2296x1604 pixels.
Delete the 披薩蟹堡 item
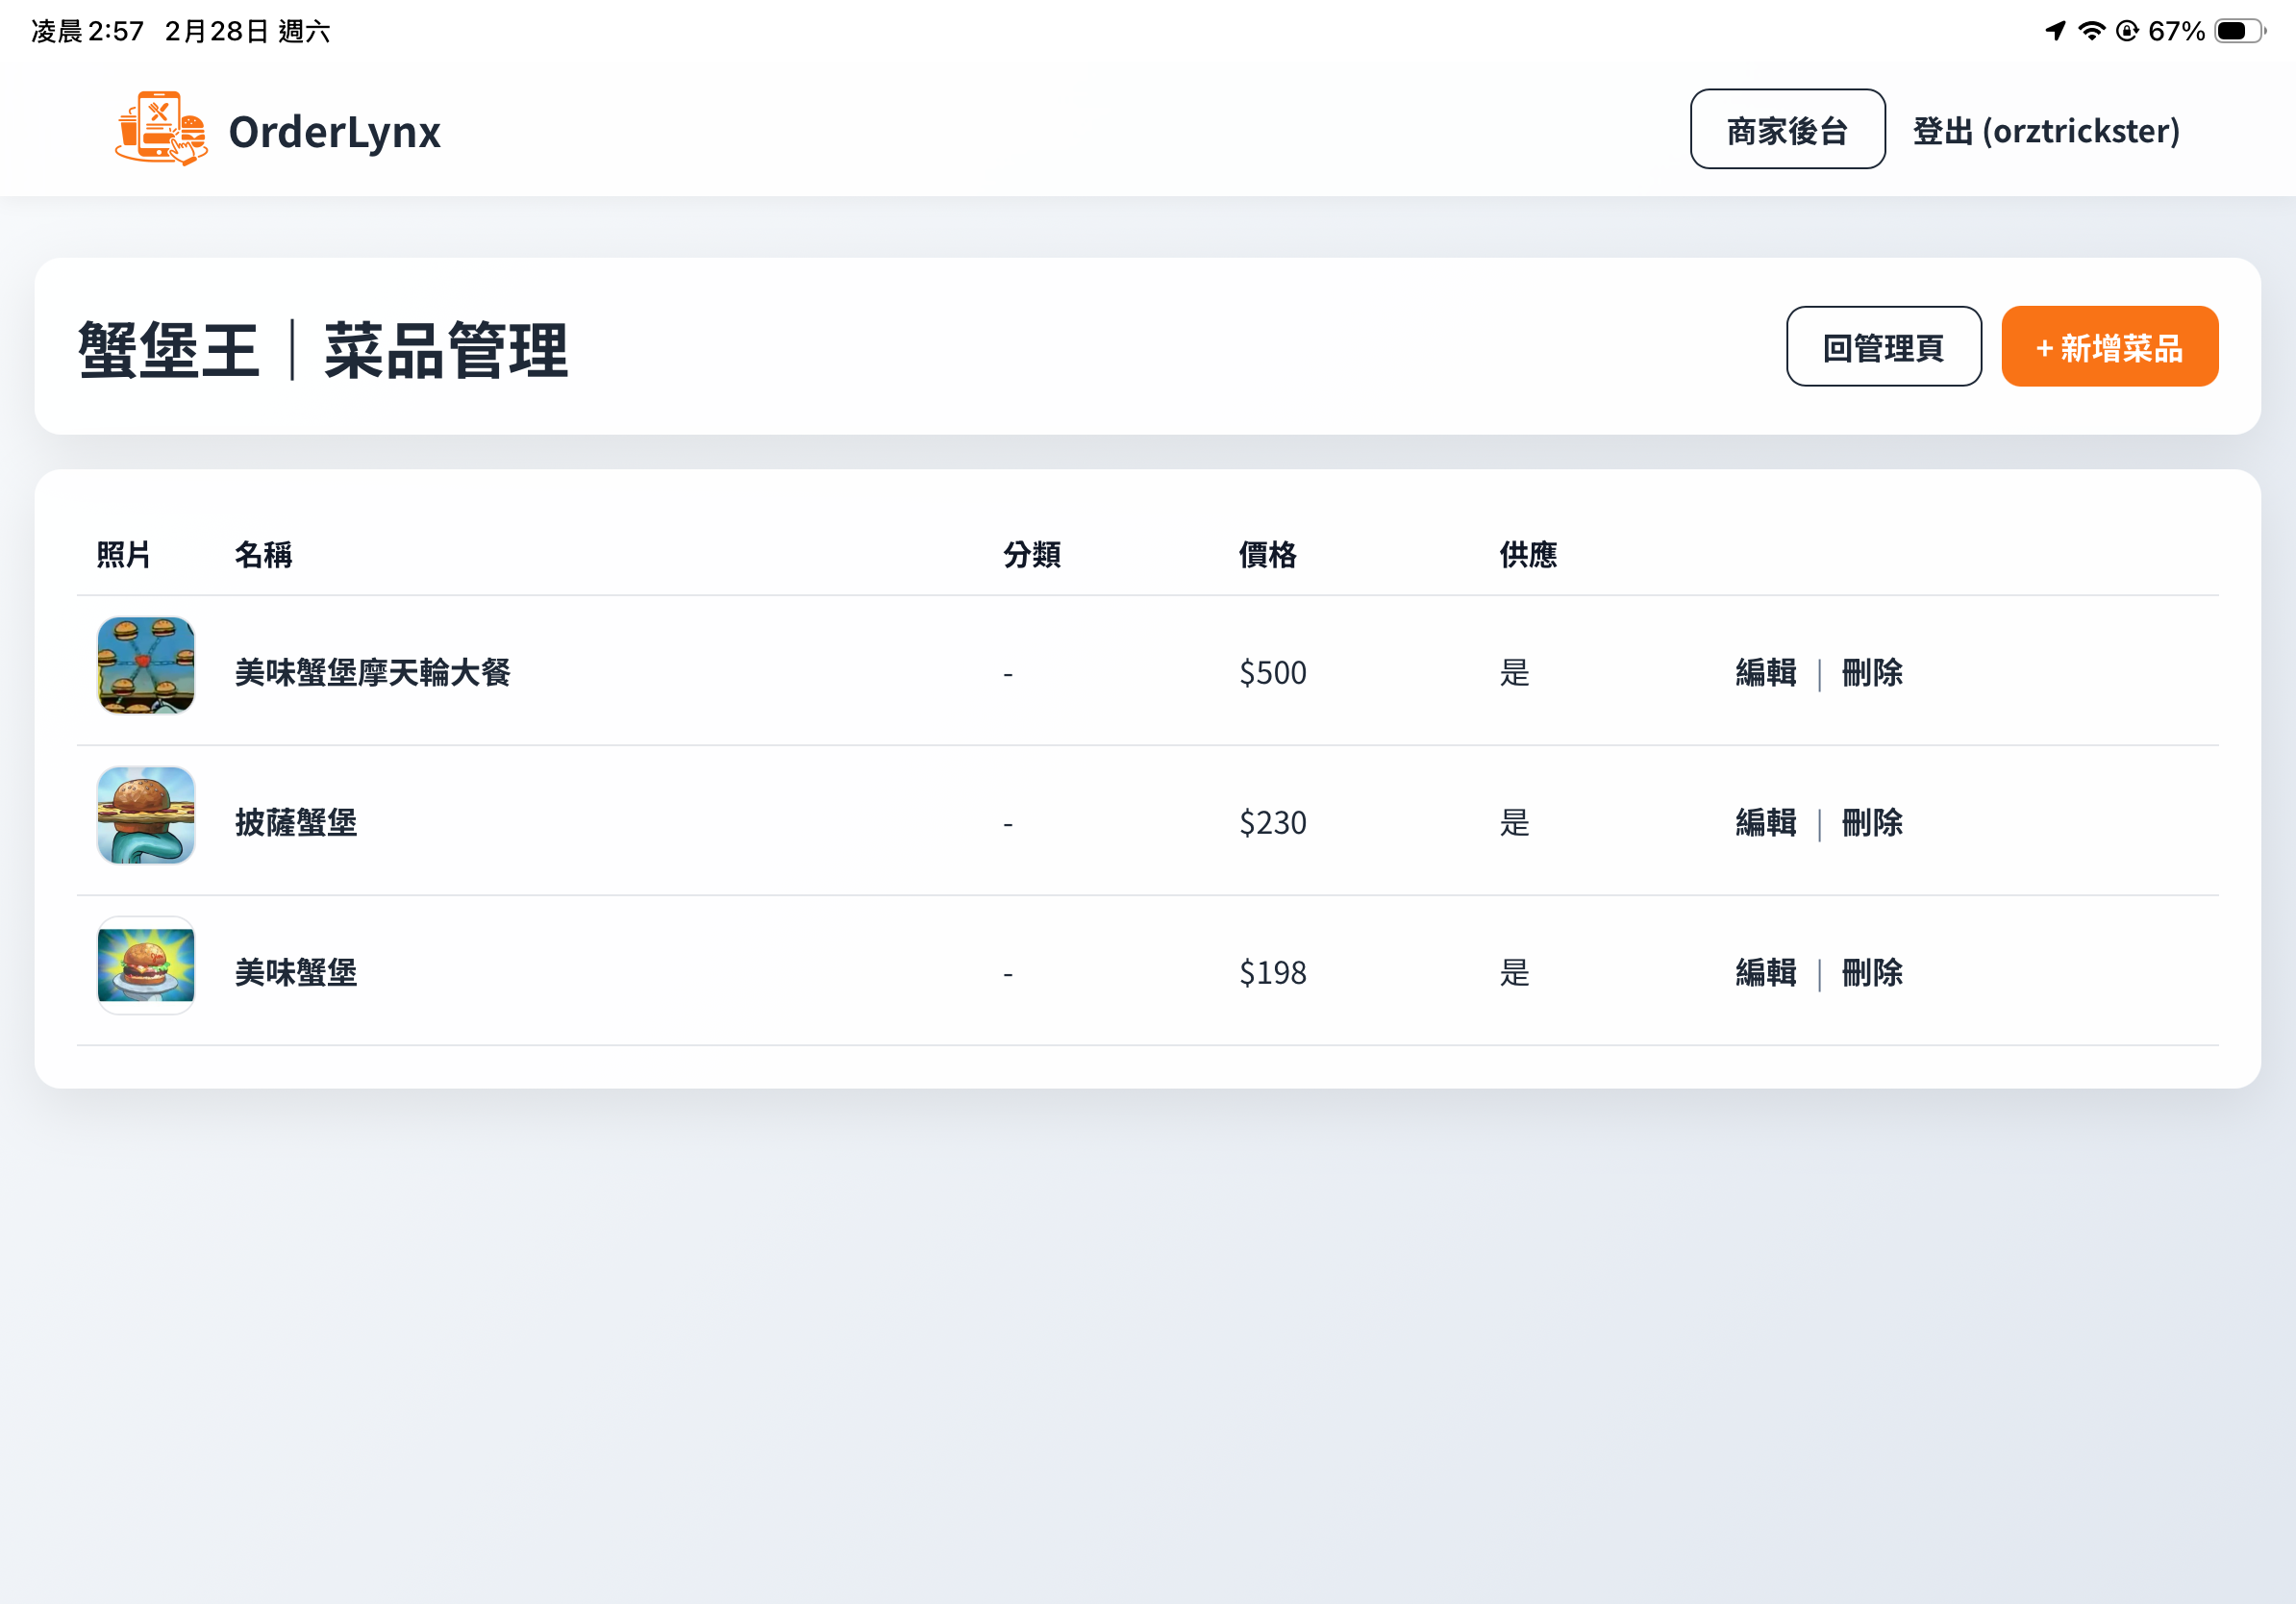tap(1871, 823)
